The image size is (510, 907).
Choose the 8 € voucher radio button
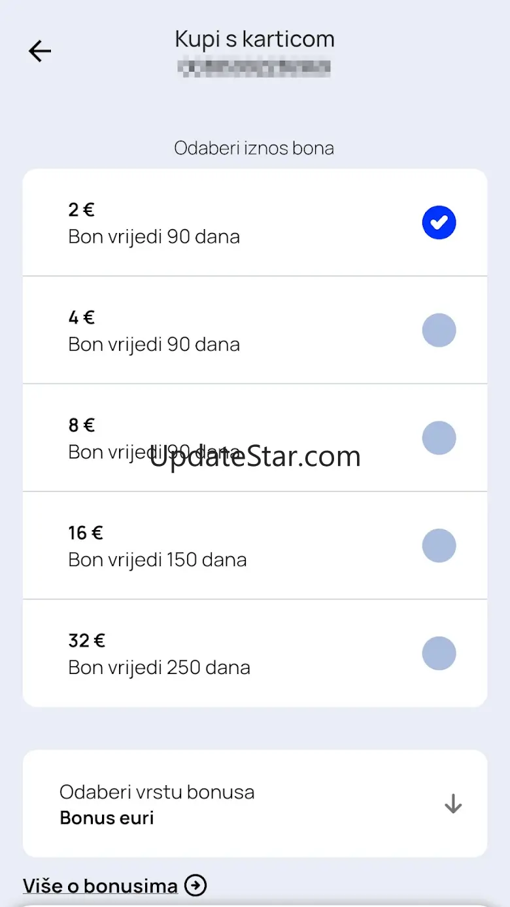pos(439,438)
